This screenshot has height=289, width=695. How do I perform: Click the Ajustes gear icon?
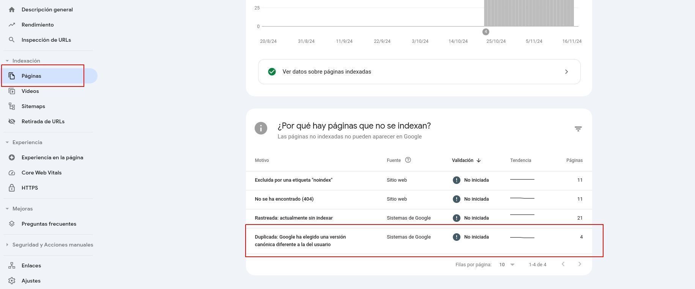coord(12,281)
